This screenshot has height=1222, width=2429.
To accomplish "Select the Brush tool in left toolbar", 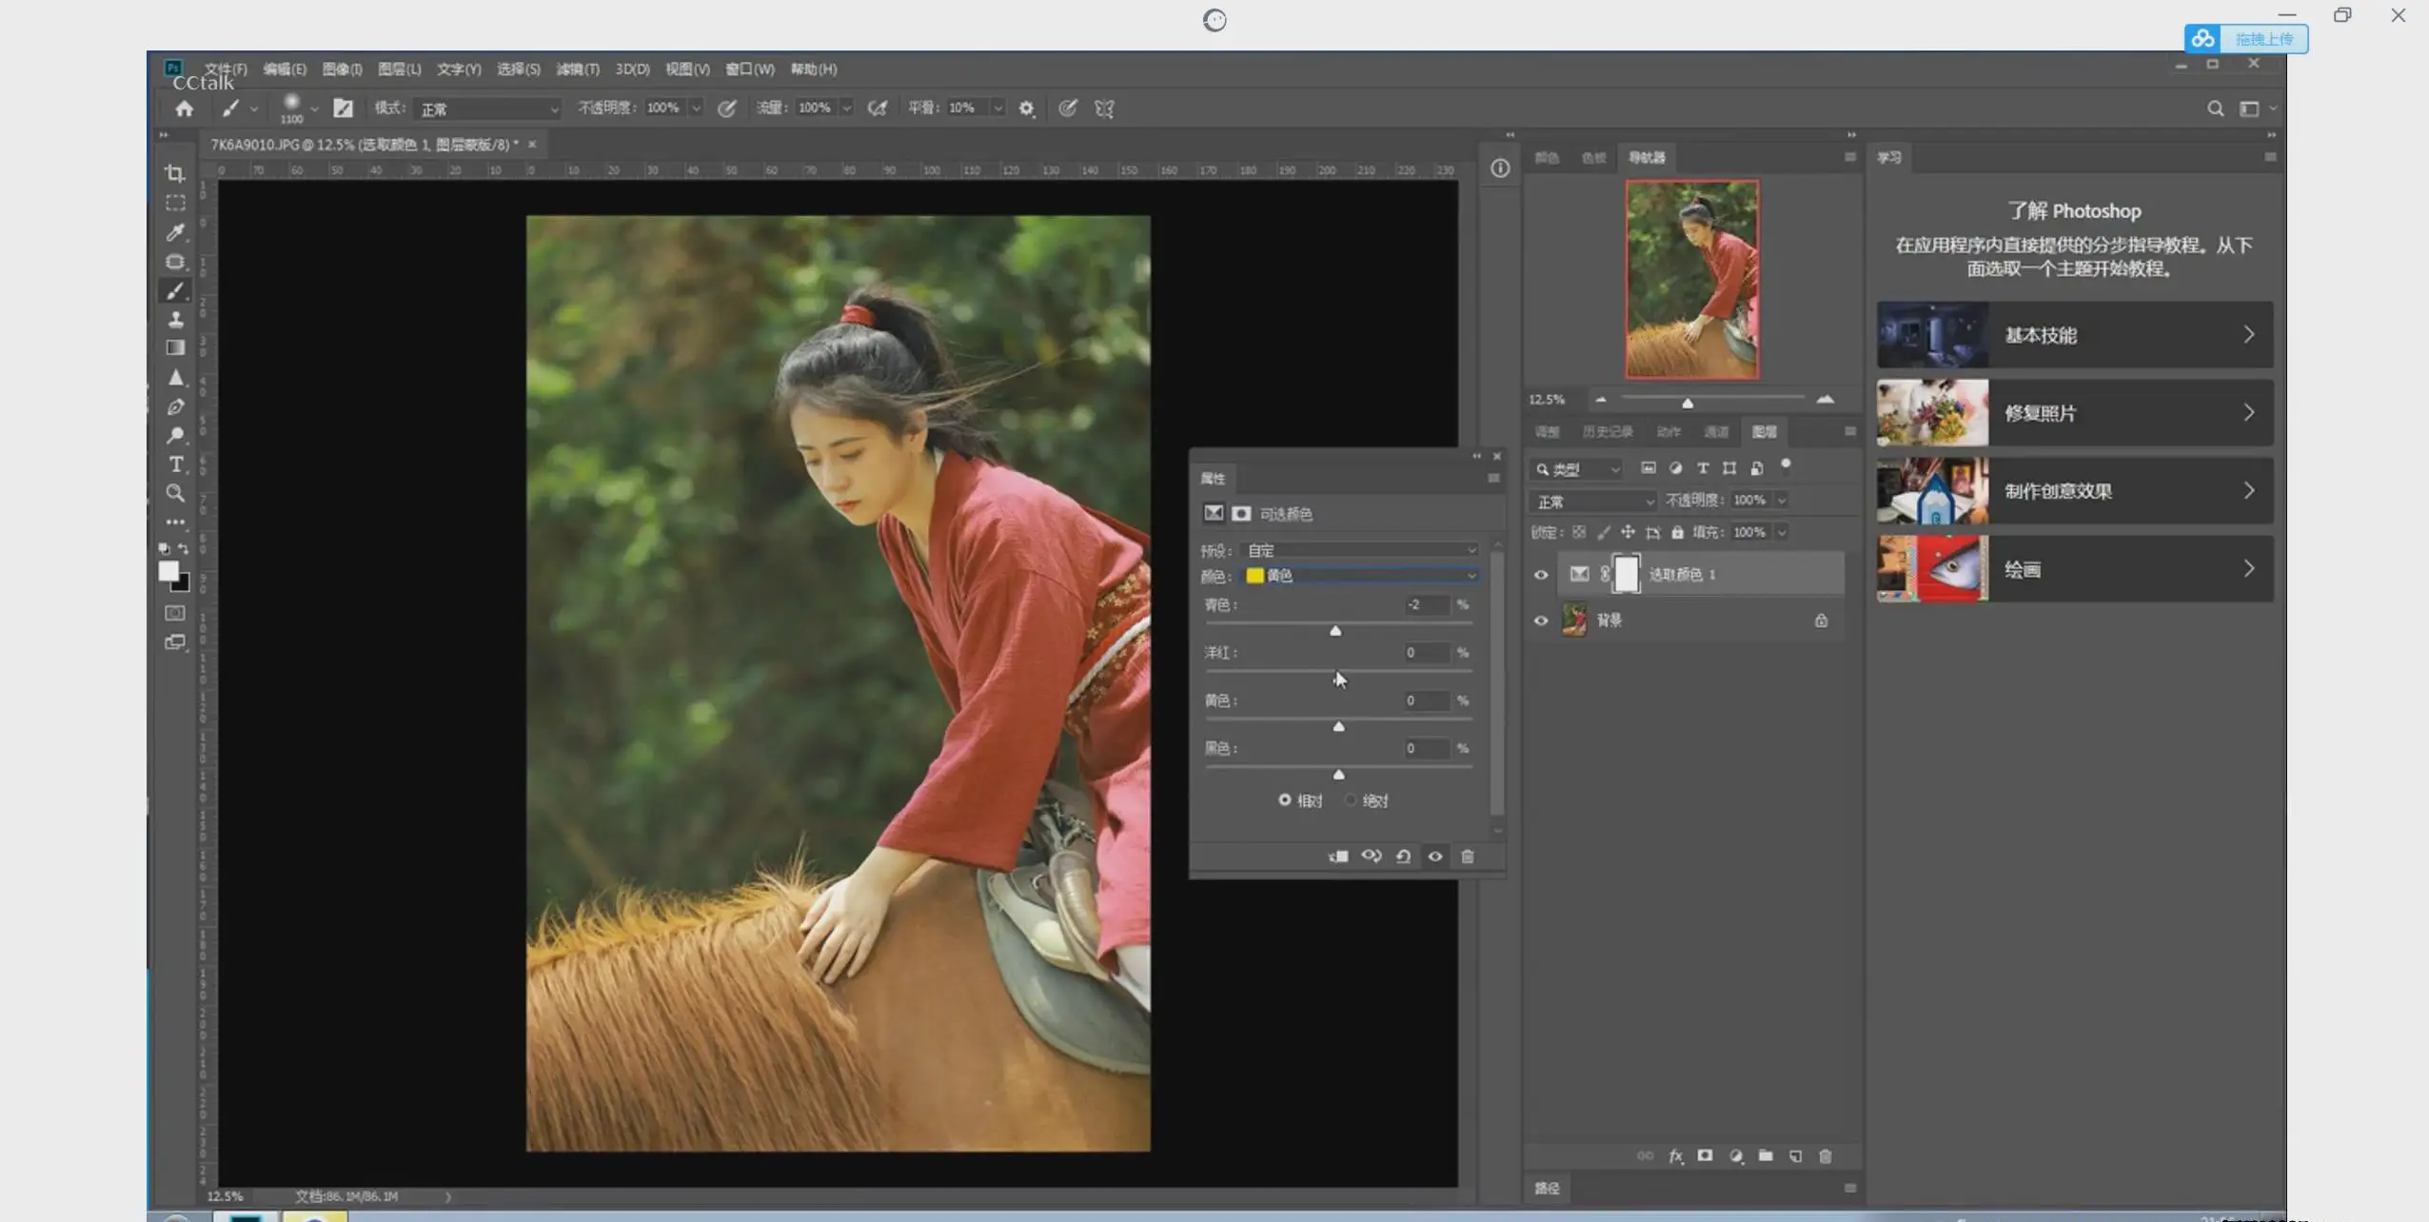I will [175, 290].
